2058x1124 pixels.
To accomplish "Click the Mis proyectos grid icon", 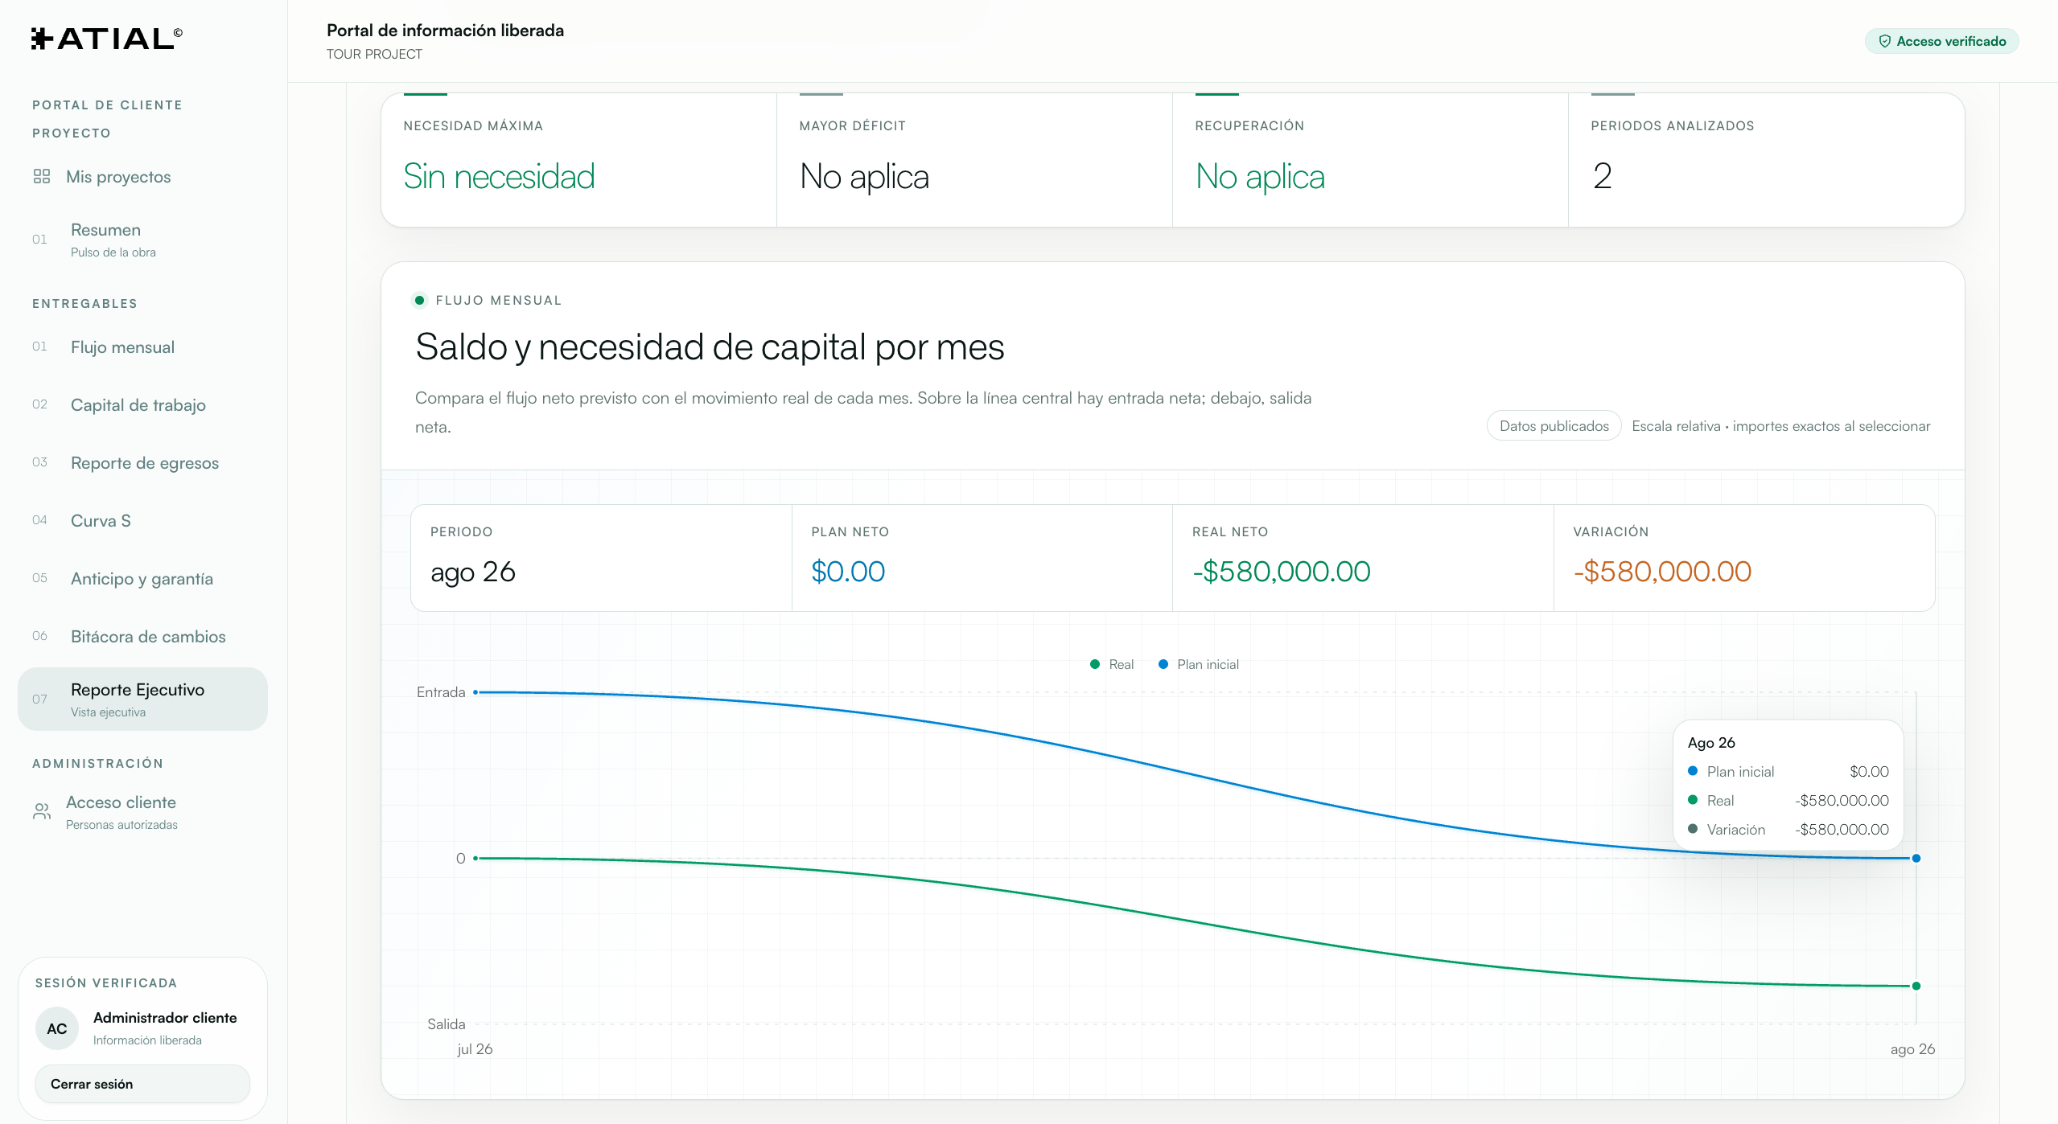I will point(42,176).
